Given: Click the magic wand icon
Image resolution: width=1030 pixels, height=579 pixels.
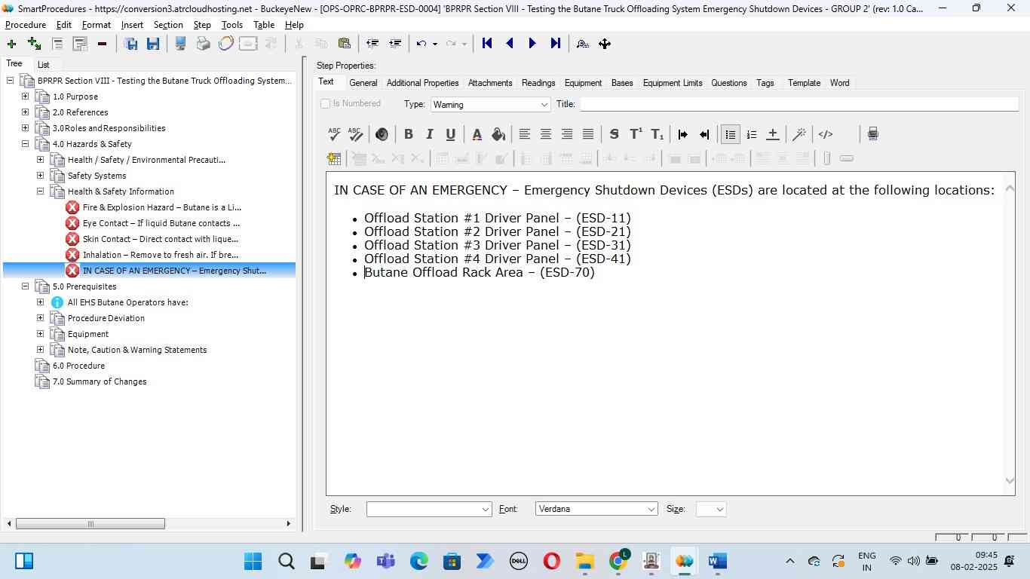Looking at the screenshot, I should pyautogui.click(x=799, y=134).
